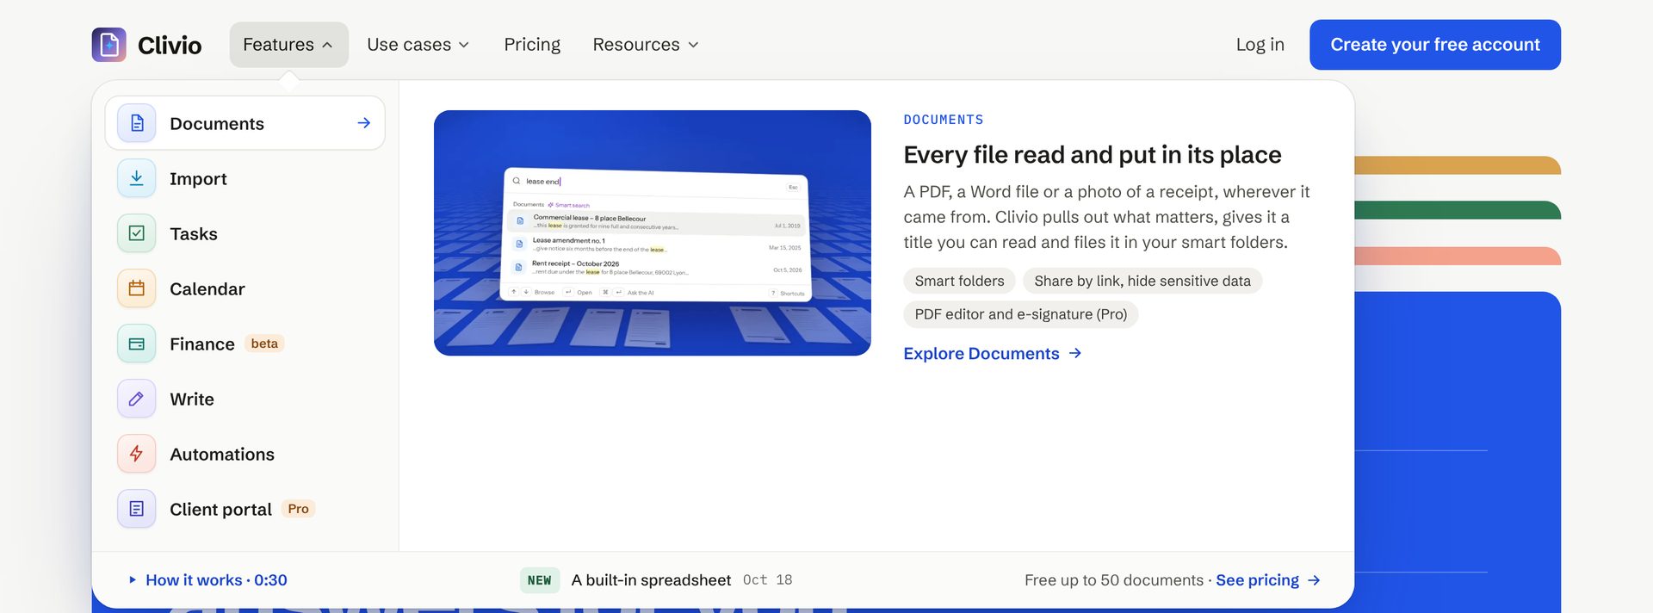
Task: Click the Calendar icon
Action: pos(137,288)
